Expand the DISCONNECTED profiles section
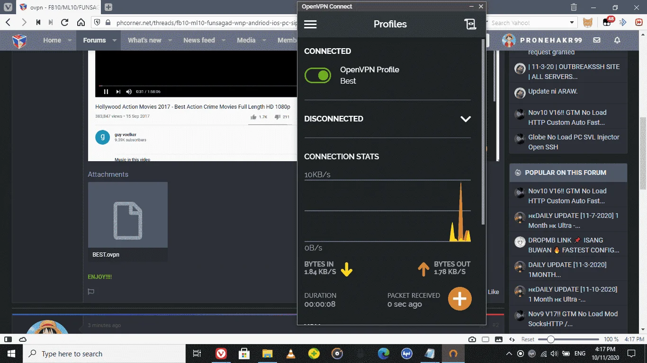This screenshot has height=363, width=647. [466, 119]
